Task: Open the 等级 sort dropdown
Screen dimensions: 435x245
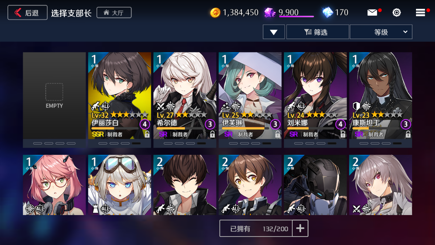Action: pyautogui.click(x=381, y=32)
